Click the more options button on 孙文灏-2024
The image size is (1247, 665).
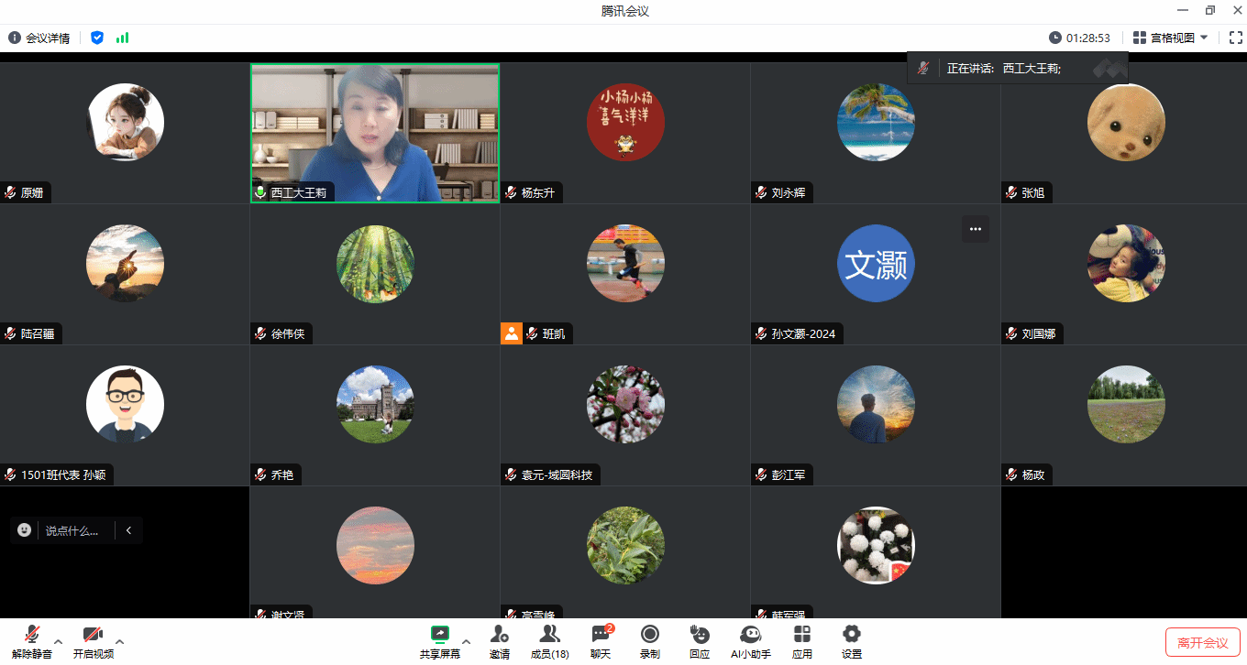coord(975,229)
